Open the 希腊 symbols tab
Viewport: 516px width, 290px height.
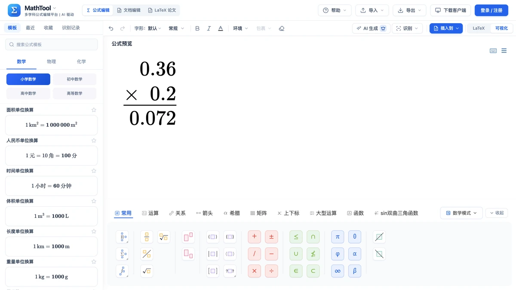point(231,213)
